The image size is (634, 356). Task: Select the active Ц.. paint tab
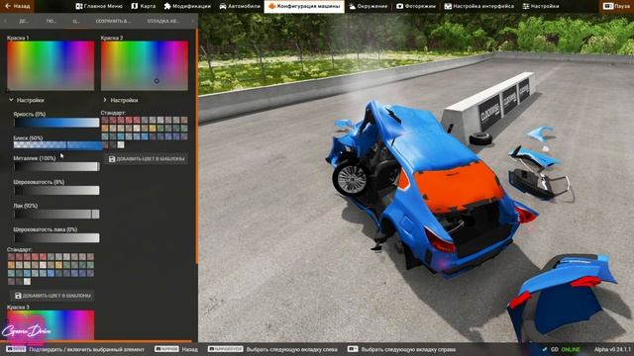(75, 21)
